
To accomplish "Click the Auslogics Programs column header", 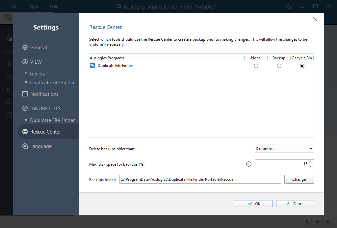I will coord(167,58).
